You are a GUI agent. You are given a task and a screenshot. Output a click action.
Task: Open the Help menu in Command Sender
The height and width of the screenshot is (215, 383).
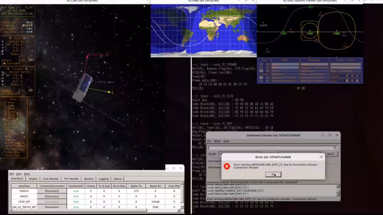point(226,141)
